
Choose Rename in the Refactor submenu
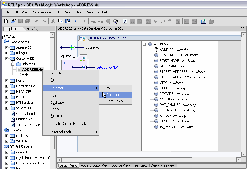[116, 95]
